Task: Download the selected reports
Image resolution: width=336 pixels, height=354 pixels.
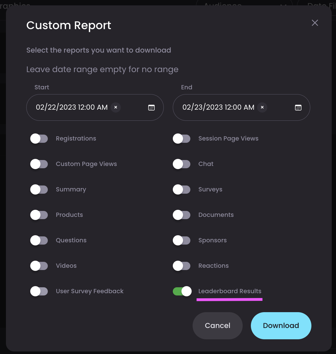Action: pos(281,326)
